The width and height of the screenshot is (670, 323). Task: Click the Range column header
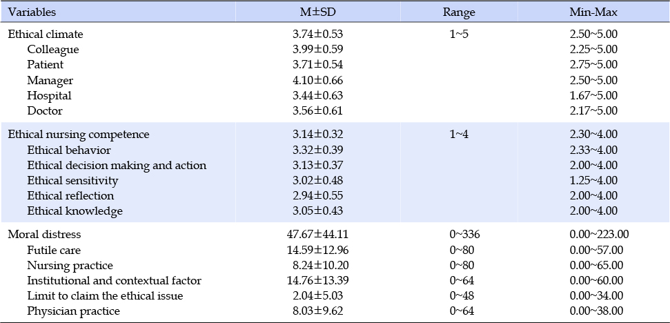tap(459, 13)
